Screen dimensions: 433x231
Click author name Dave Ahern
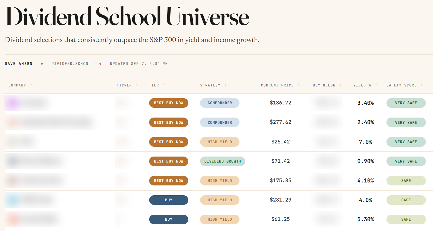(19, 64)
